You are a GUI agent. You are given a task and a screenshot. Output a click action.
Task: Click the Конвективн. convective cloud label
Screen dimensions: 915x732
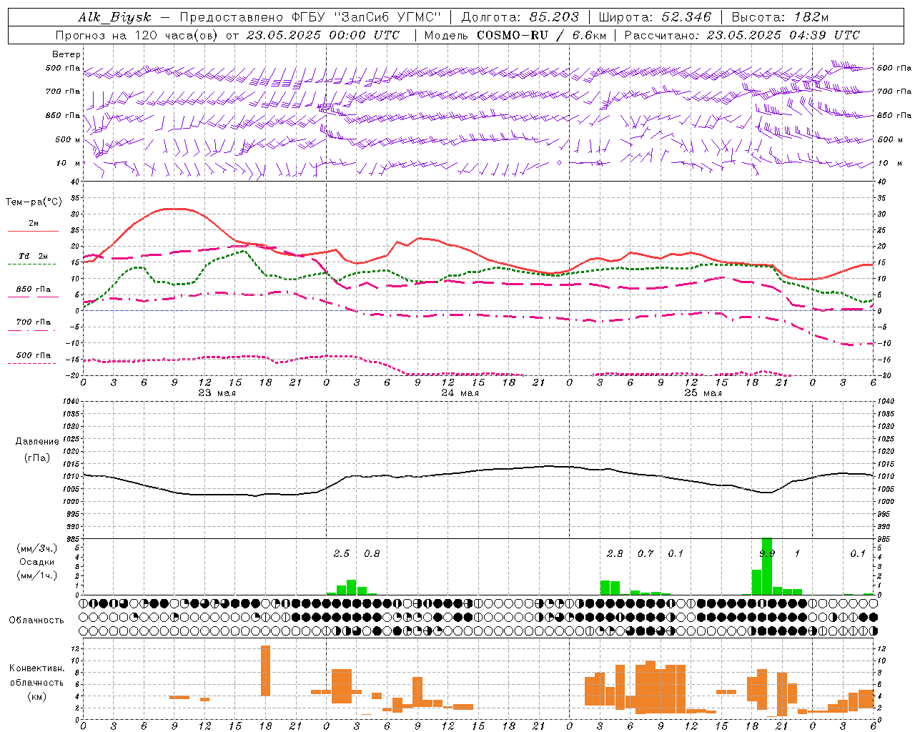(x=36, y=668)
